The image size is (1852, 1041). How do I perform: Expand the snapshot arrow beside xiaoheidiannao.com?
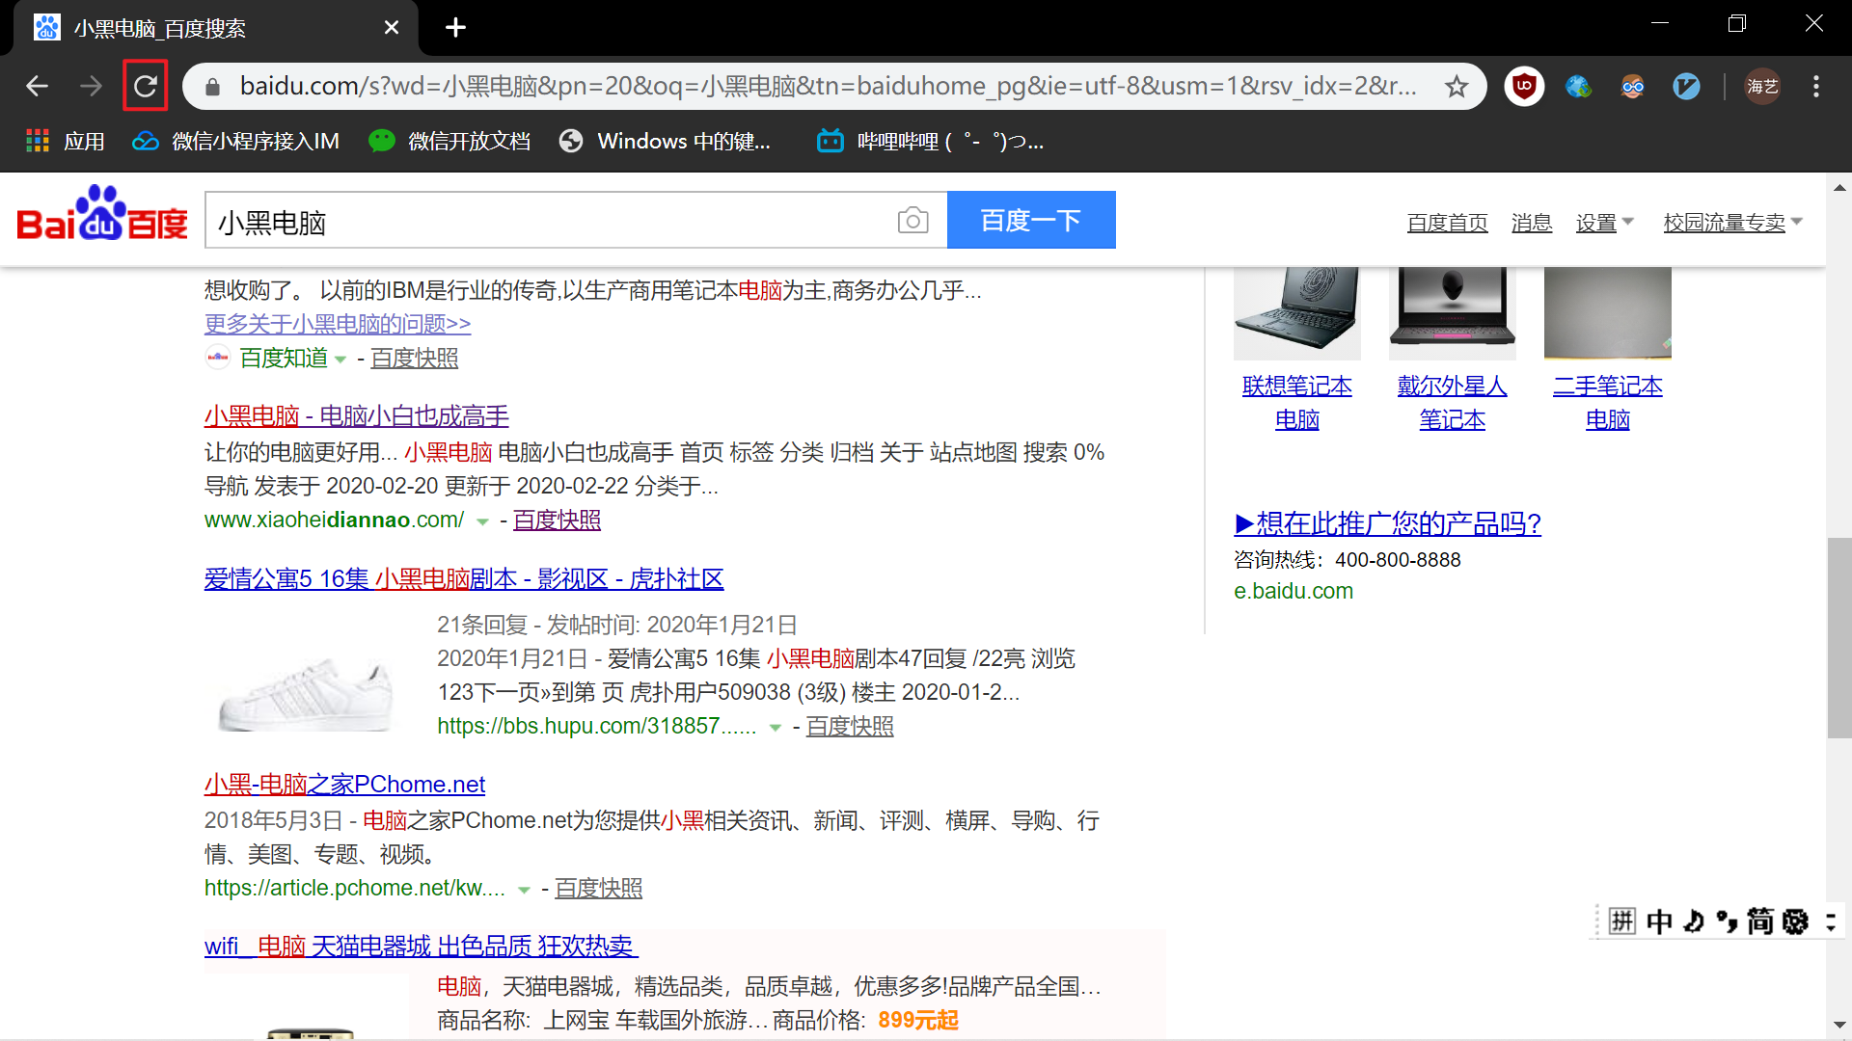coord(483,521)
